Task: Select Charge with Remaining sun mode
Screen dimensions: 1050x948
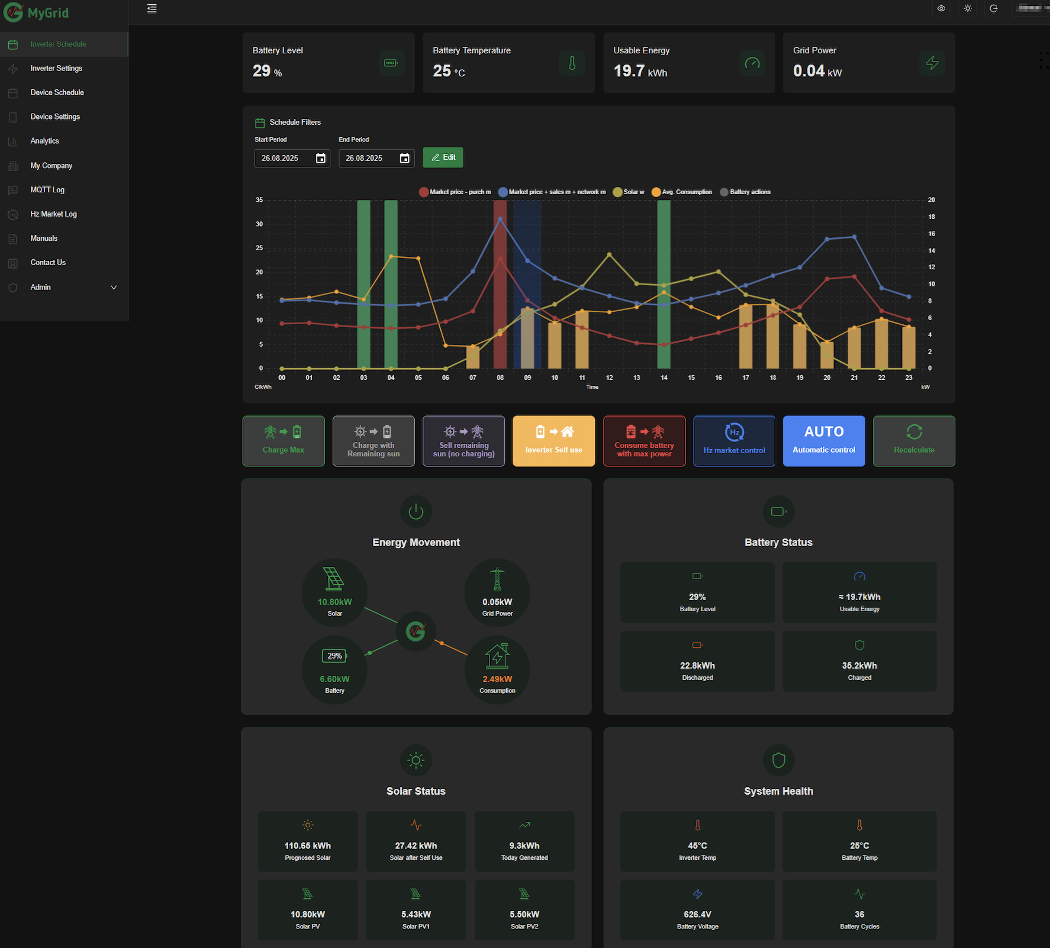Action: click(373, 441)
